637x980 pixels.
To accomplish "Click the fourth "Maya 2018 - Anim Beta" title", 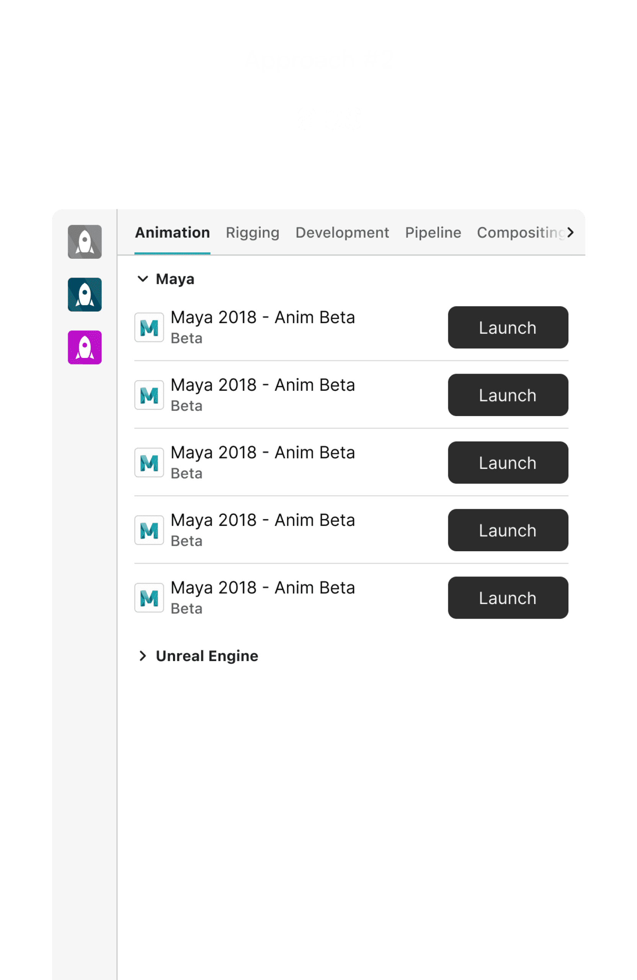I will coord(263,520).
